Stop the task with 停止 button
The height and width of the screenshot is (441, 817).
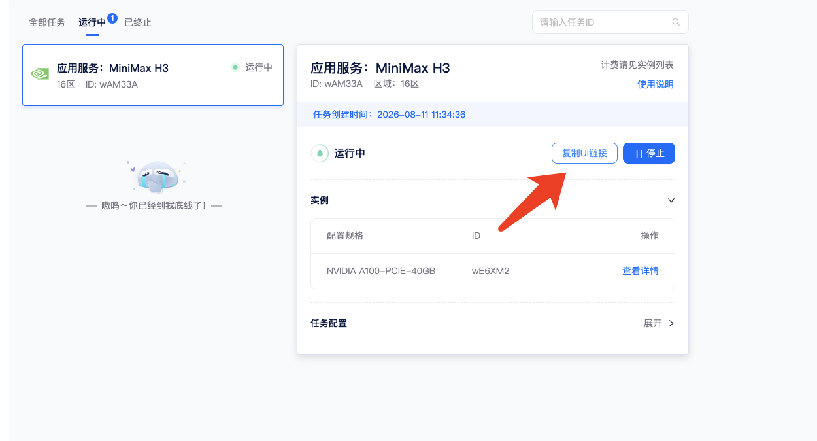tap(649, 153)
